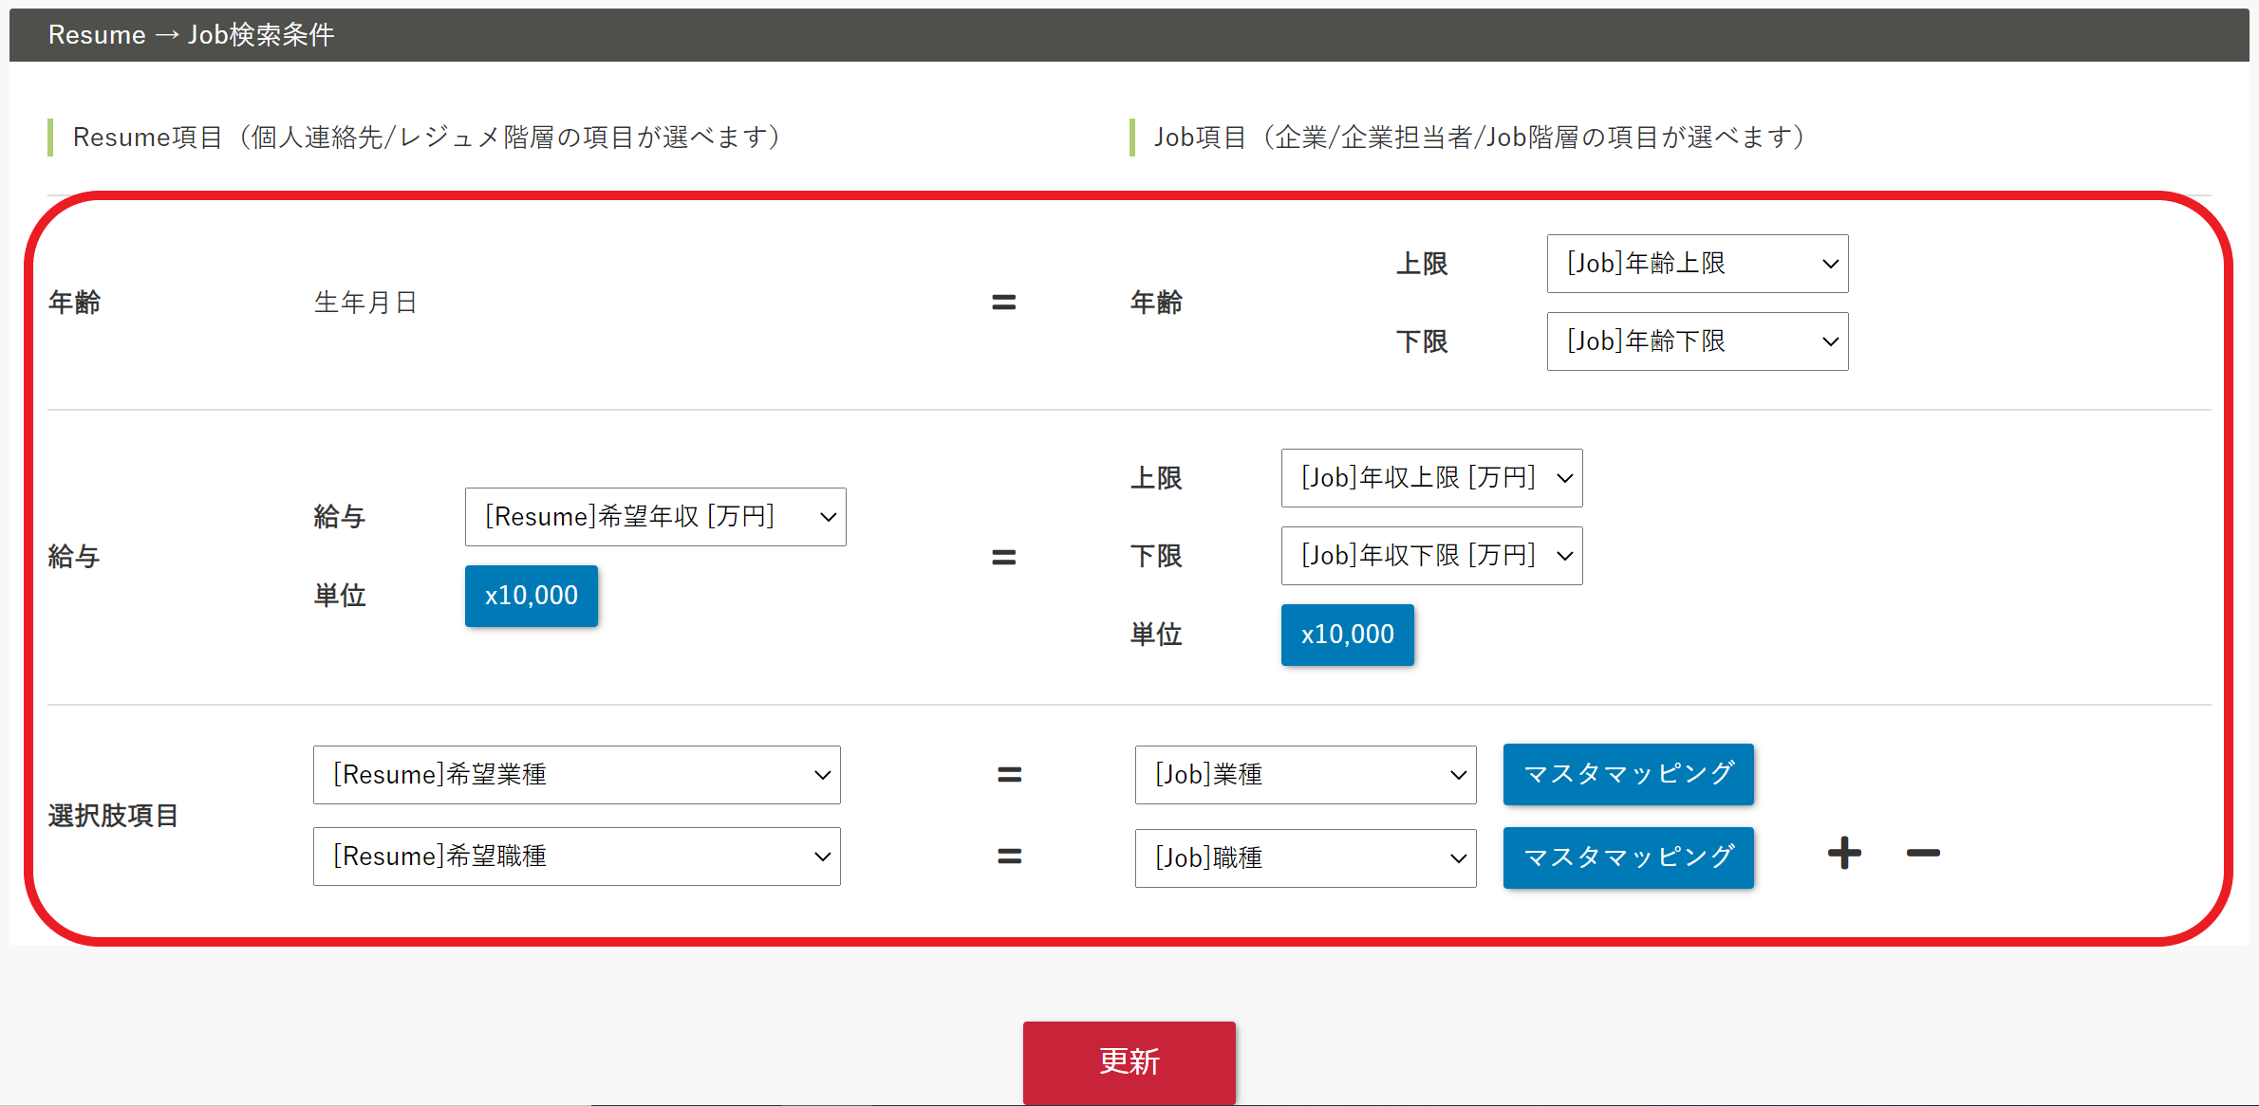
Task: Expand the [Resume]希望職種 dropdown
Action: tap(576, 857)
